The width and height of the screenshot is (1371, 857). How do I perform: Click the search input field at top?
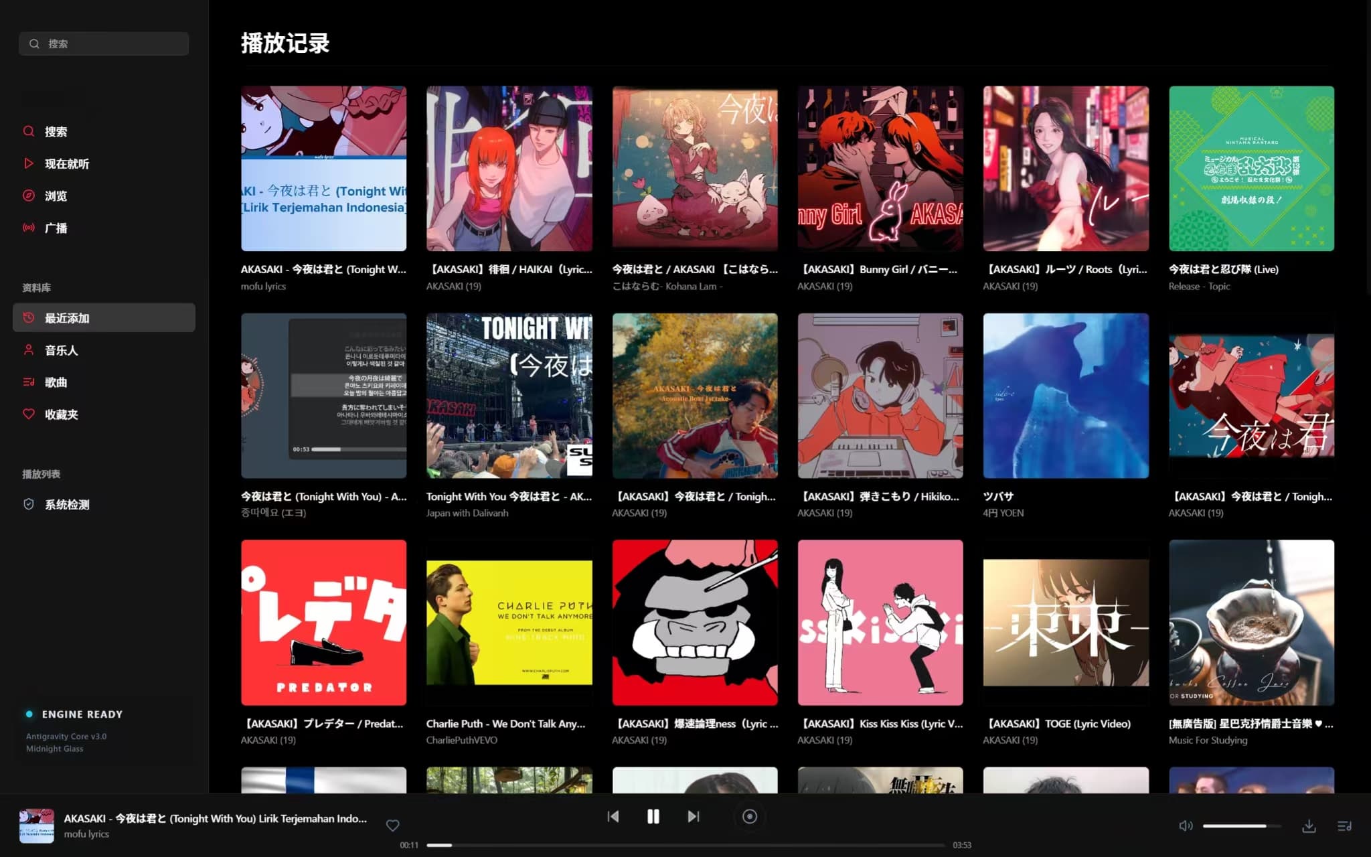[104, 44]
